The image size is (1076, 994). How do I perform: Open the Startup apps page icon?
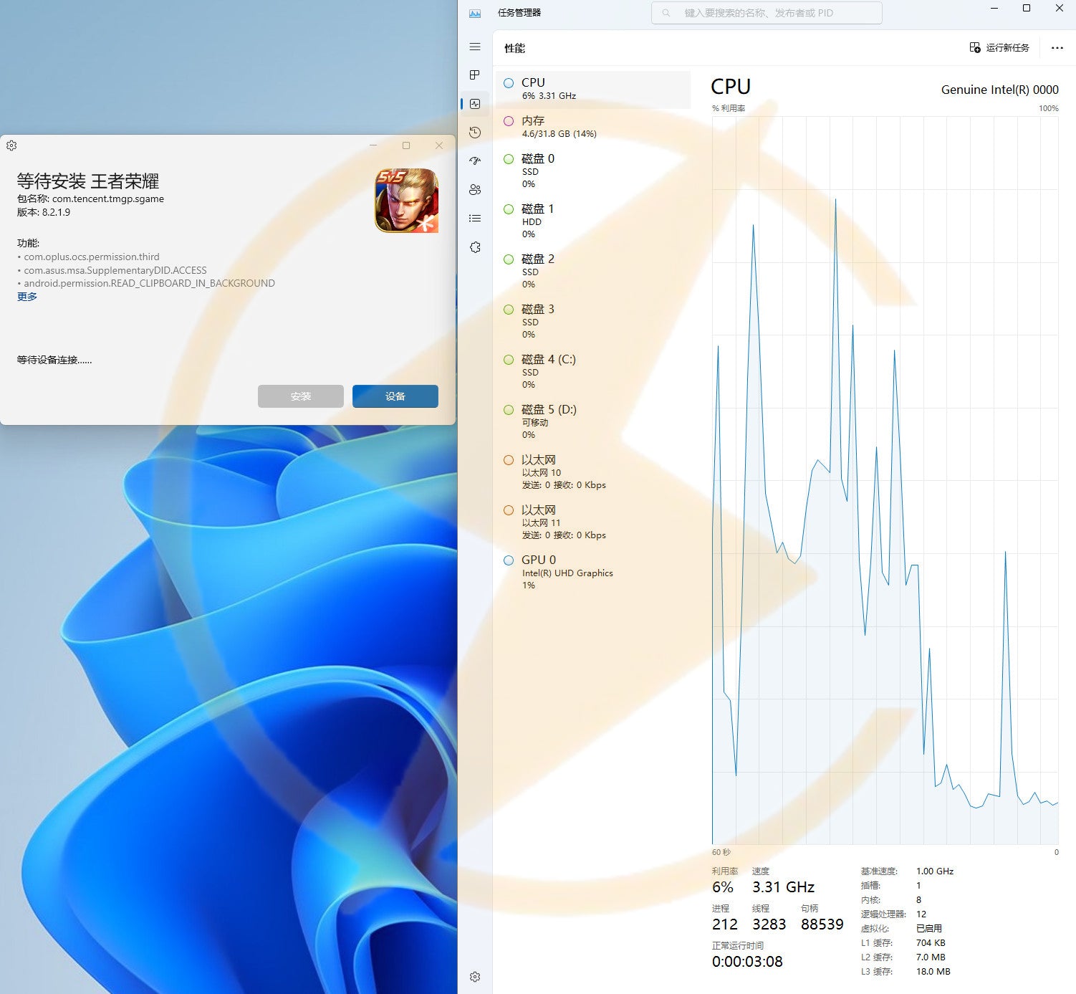click(x=474, y=161)
